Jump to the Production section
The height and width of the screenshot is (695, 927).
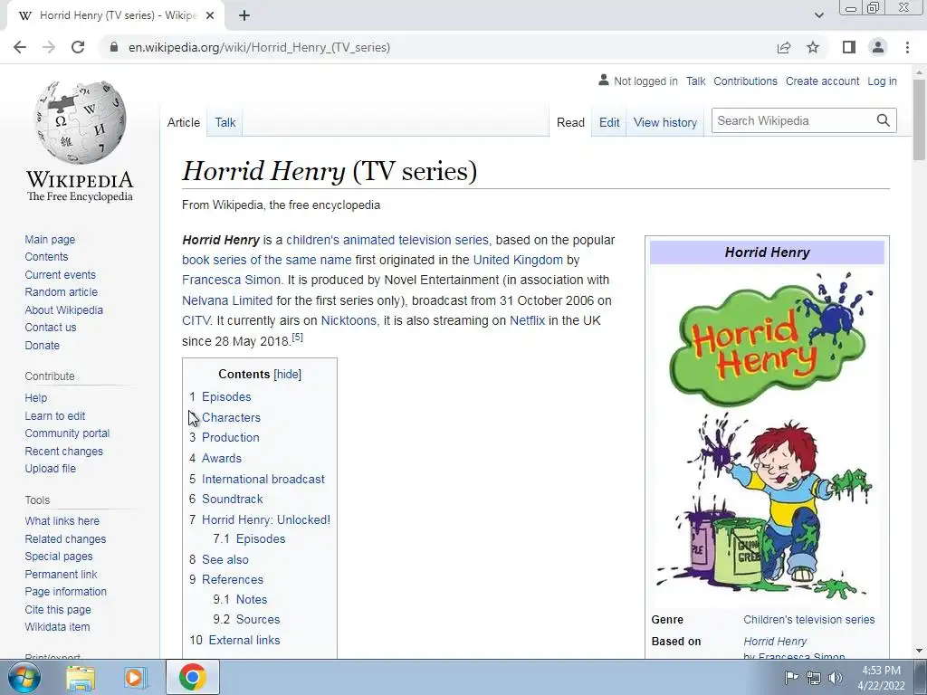pyautogui.click(x=231, y=437)
